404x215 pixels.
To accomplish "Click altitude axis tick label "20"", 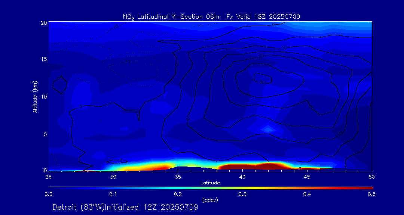I will point(43,23).
